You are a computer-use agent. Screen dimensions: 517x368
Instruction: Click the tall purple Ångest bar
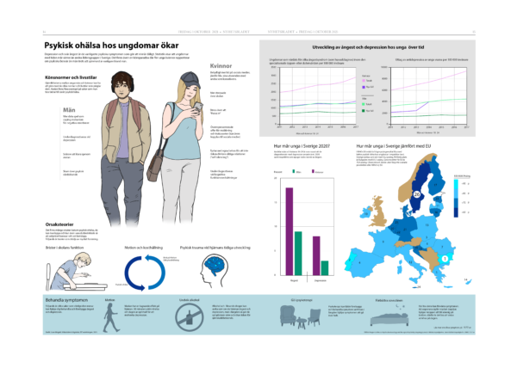coord(290,231)
